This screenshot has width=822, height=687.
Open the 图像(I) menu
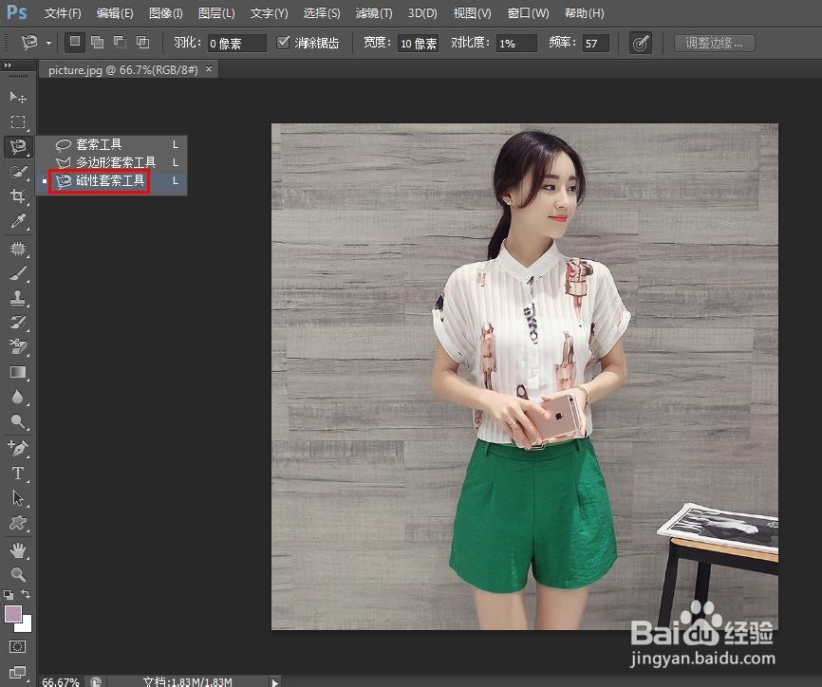[166, 13]
